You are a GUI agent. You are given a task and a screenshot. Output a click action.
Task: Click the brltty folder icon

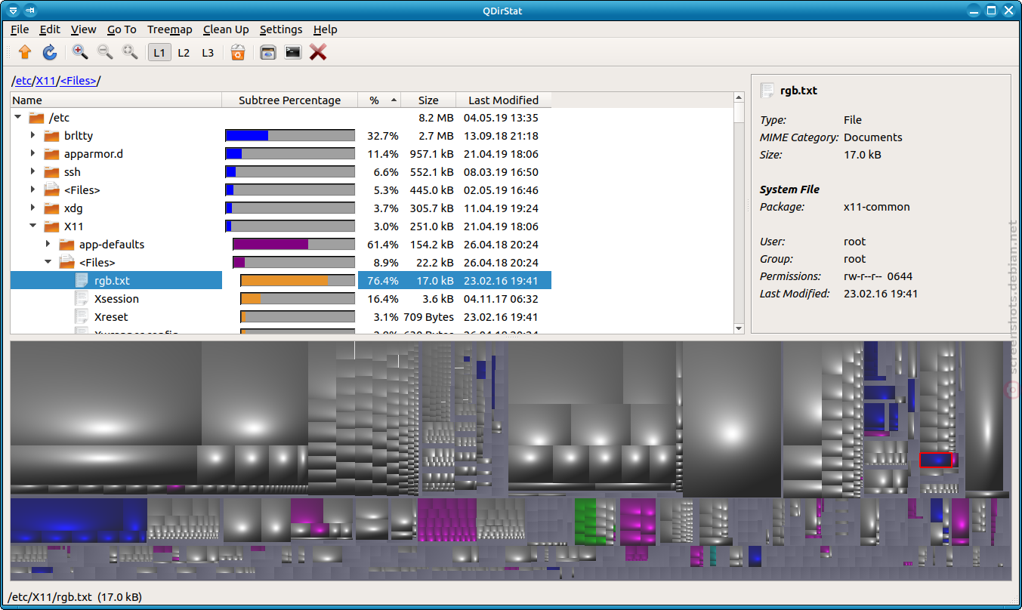coord(51,136)
